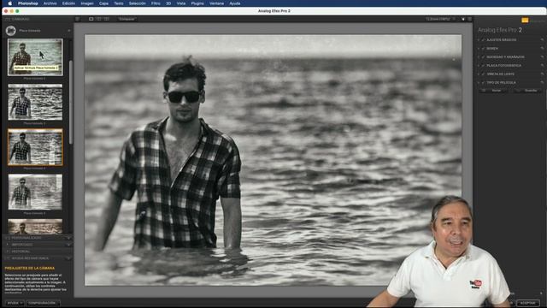Open the Edición menu
The width and height of the screenshot is (547, 308).
click(68, 3)
